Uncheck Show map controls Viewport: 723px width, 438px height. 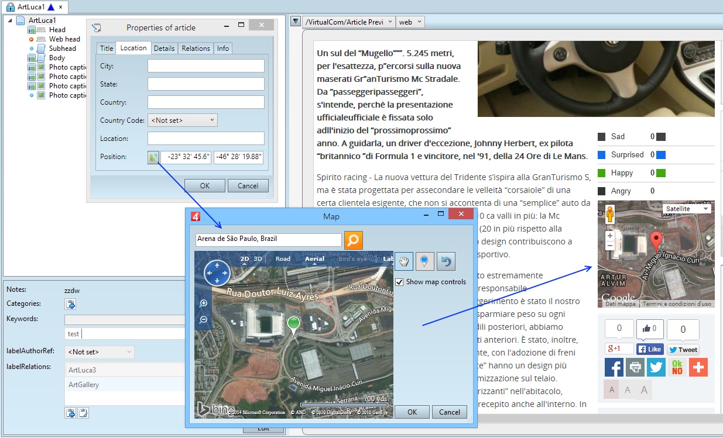(x=399, y=282)
